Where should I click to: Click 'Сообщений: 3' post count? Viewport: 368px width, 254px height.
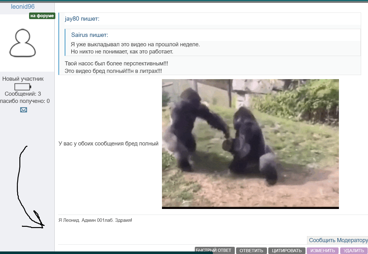(23, 94)
